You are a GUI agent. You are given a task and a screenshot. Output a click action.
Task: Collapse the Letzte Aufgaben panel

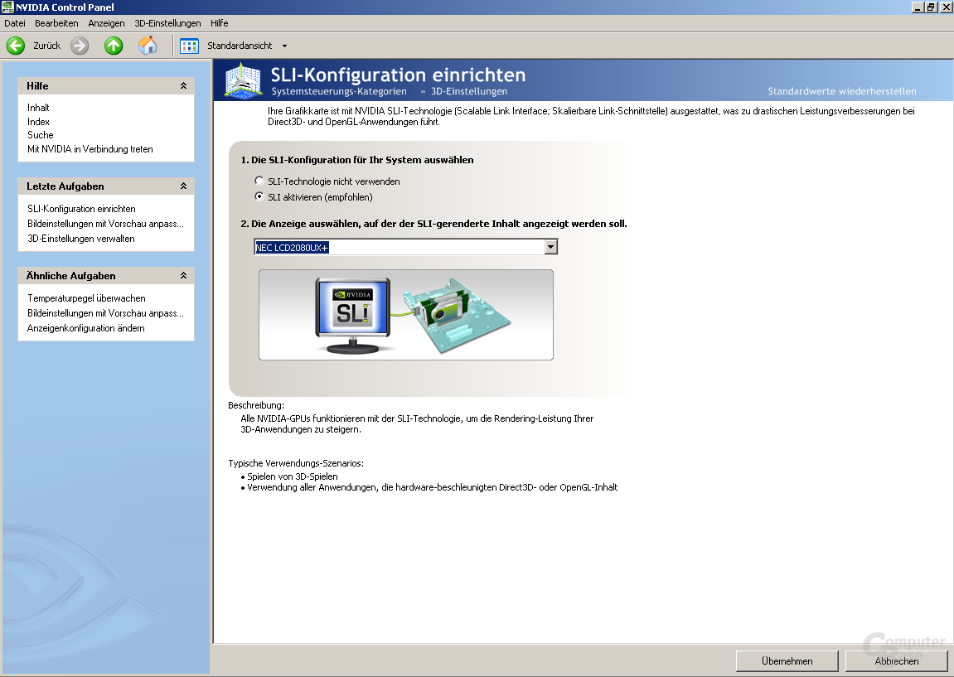tap(183, 186)
